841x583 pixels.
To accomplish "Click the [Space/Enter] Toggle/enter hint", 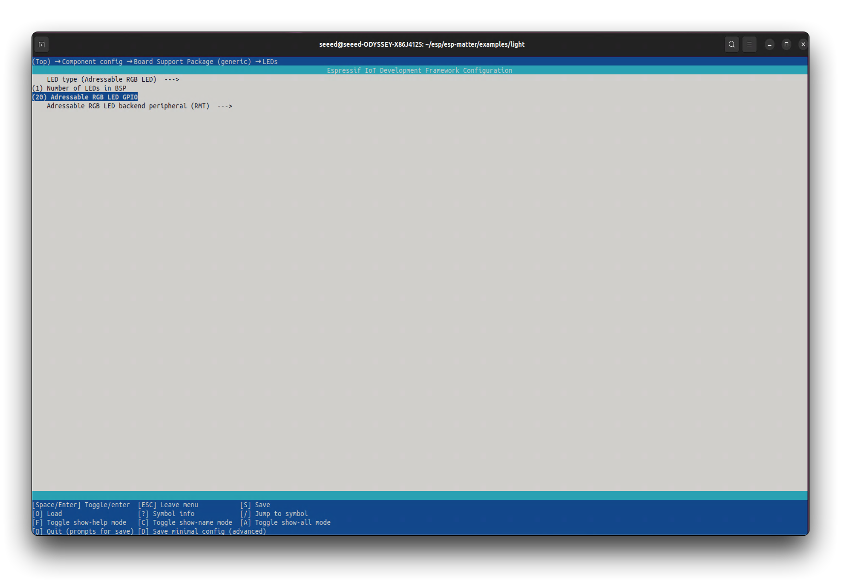I will pyautogui.click(x=81, y=505).
